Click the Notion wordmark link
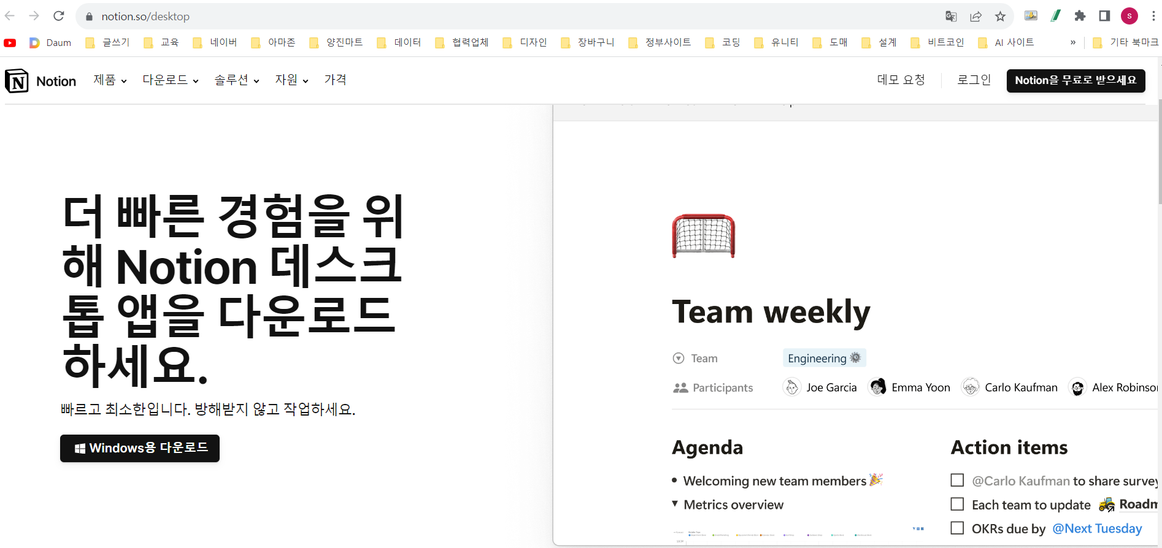The height and width of the screenshot is (548, 1162). click(56, 81)
